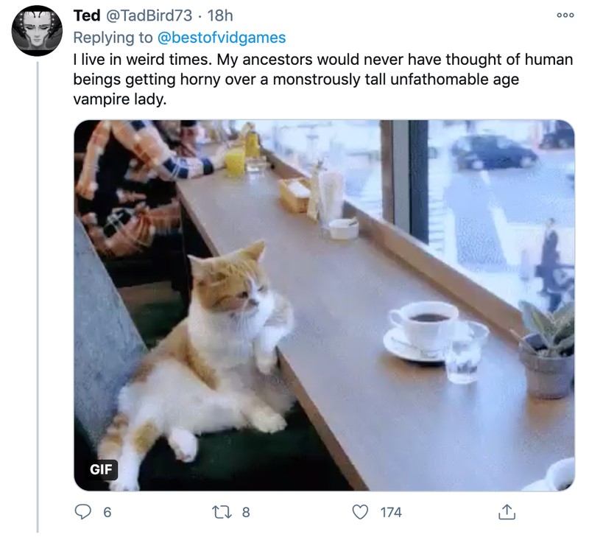Viewport: 589px width, 540px height.
Task: Like the tweet with the heart icon
Action: click(x=360, y=511)
